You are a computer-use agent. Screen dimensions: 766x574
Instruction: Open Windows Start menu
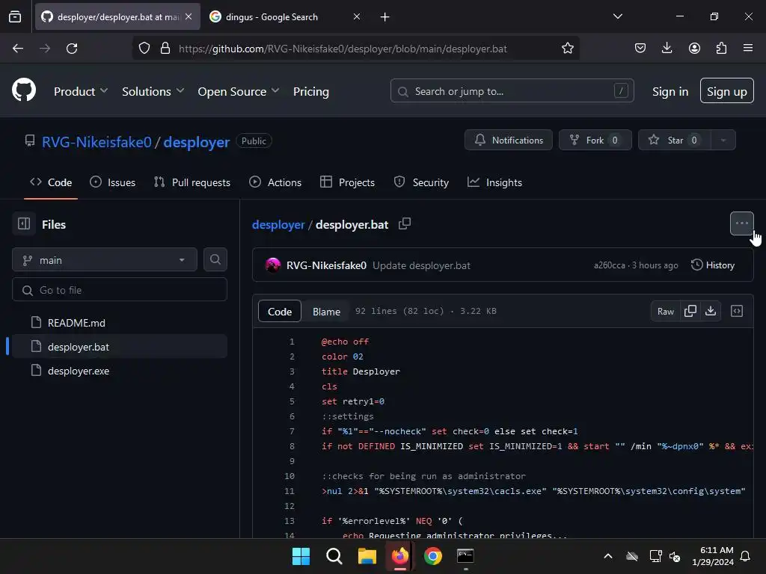[x=301, y=556]
